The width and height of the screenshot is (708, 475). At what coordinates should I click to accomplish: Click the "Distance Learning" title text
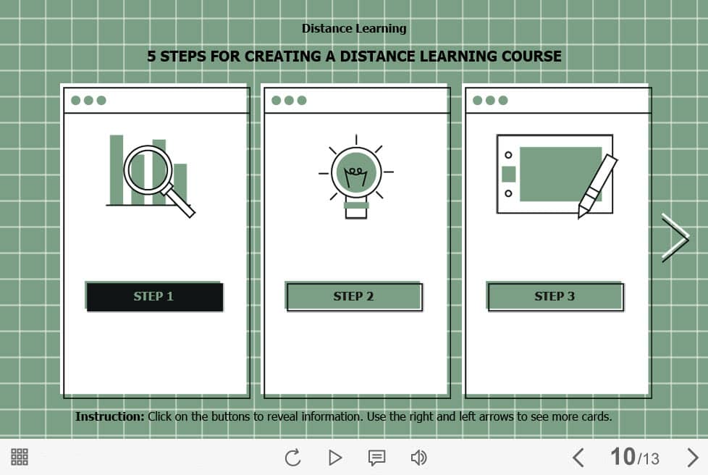354,29
